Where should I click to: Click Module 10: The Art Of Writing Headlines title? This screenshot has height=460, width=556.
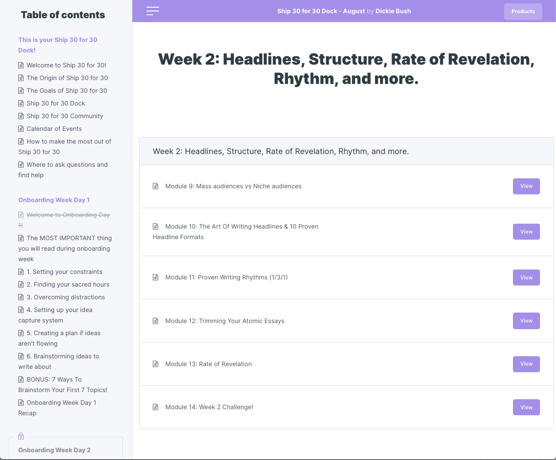pyautogui.click(x=236, y=232)
